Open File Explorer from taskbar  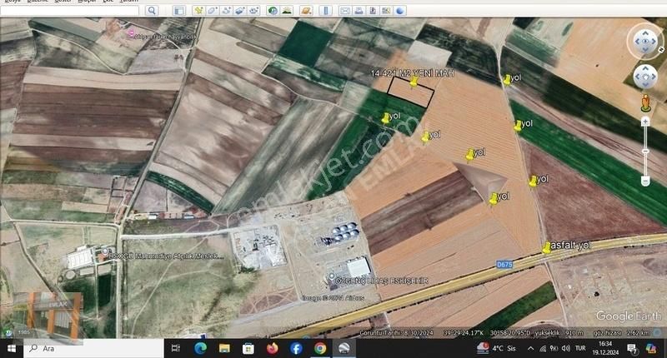tap(224, 349)
